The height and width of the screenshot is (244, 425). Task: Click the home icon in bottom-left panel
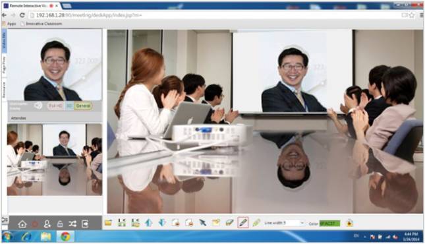(22, 224)
